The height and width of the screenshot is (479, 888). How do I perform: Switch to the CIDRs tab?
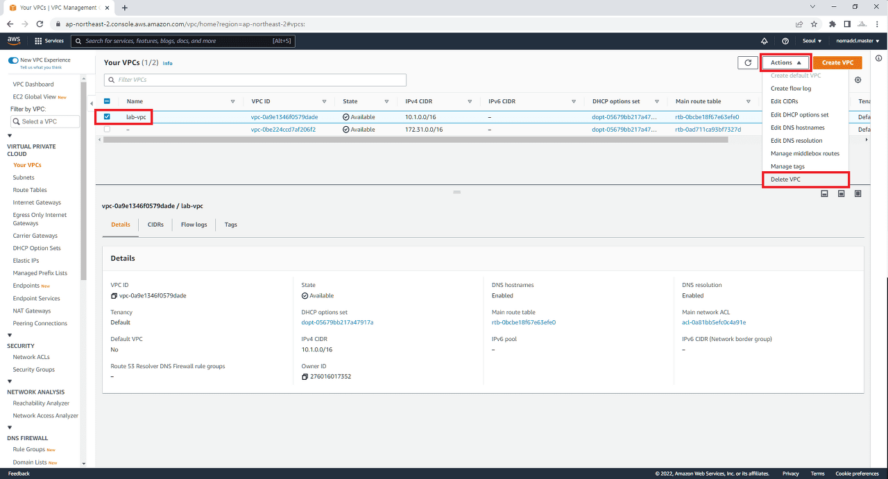[x=155, y=225]
